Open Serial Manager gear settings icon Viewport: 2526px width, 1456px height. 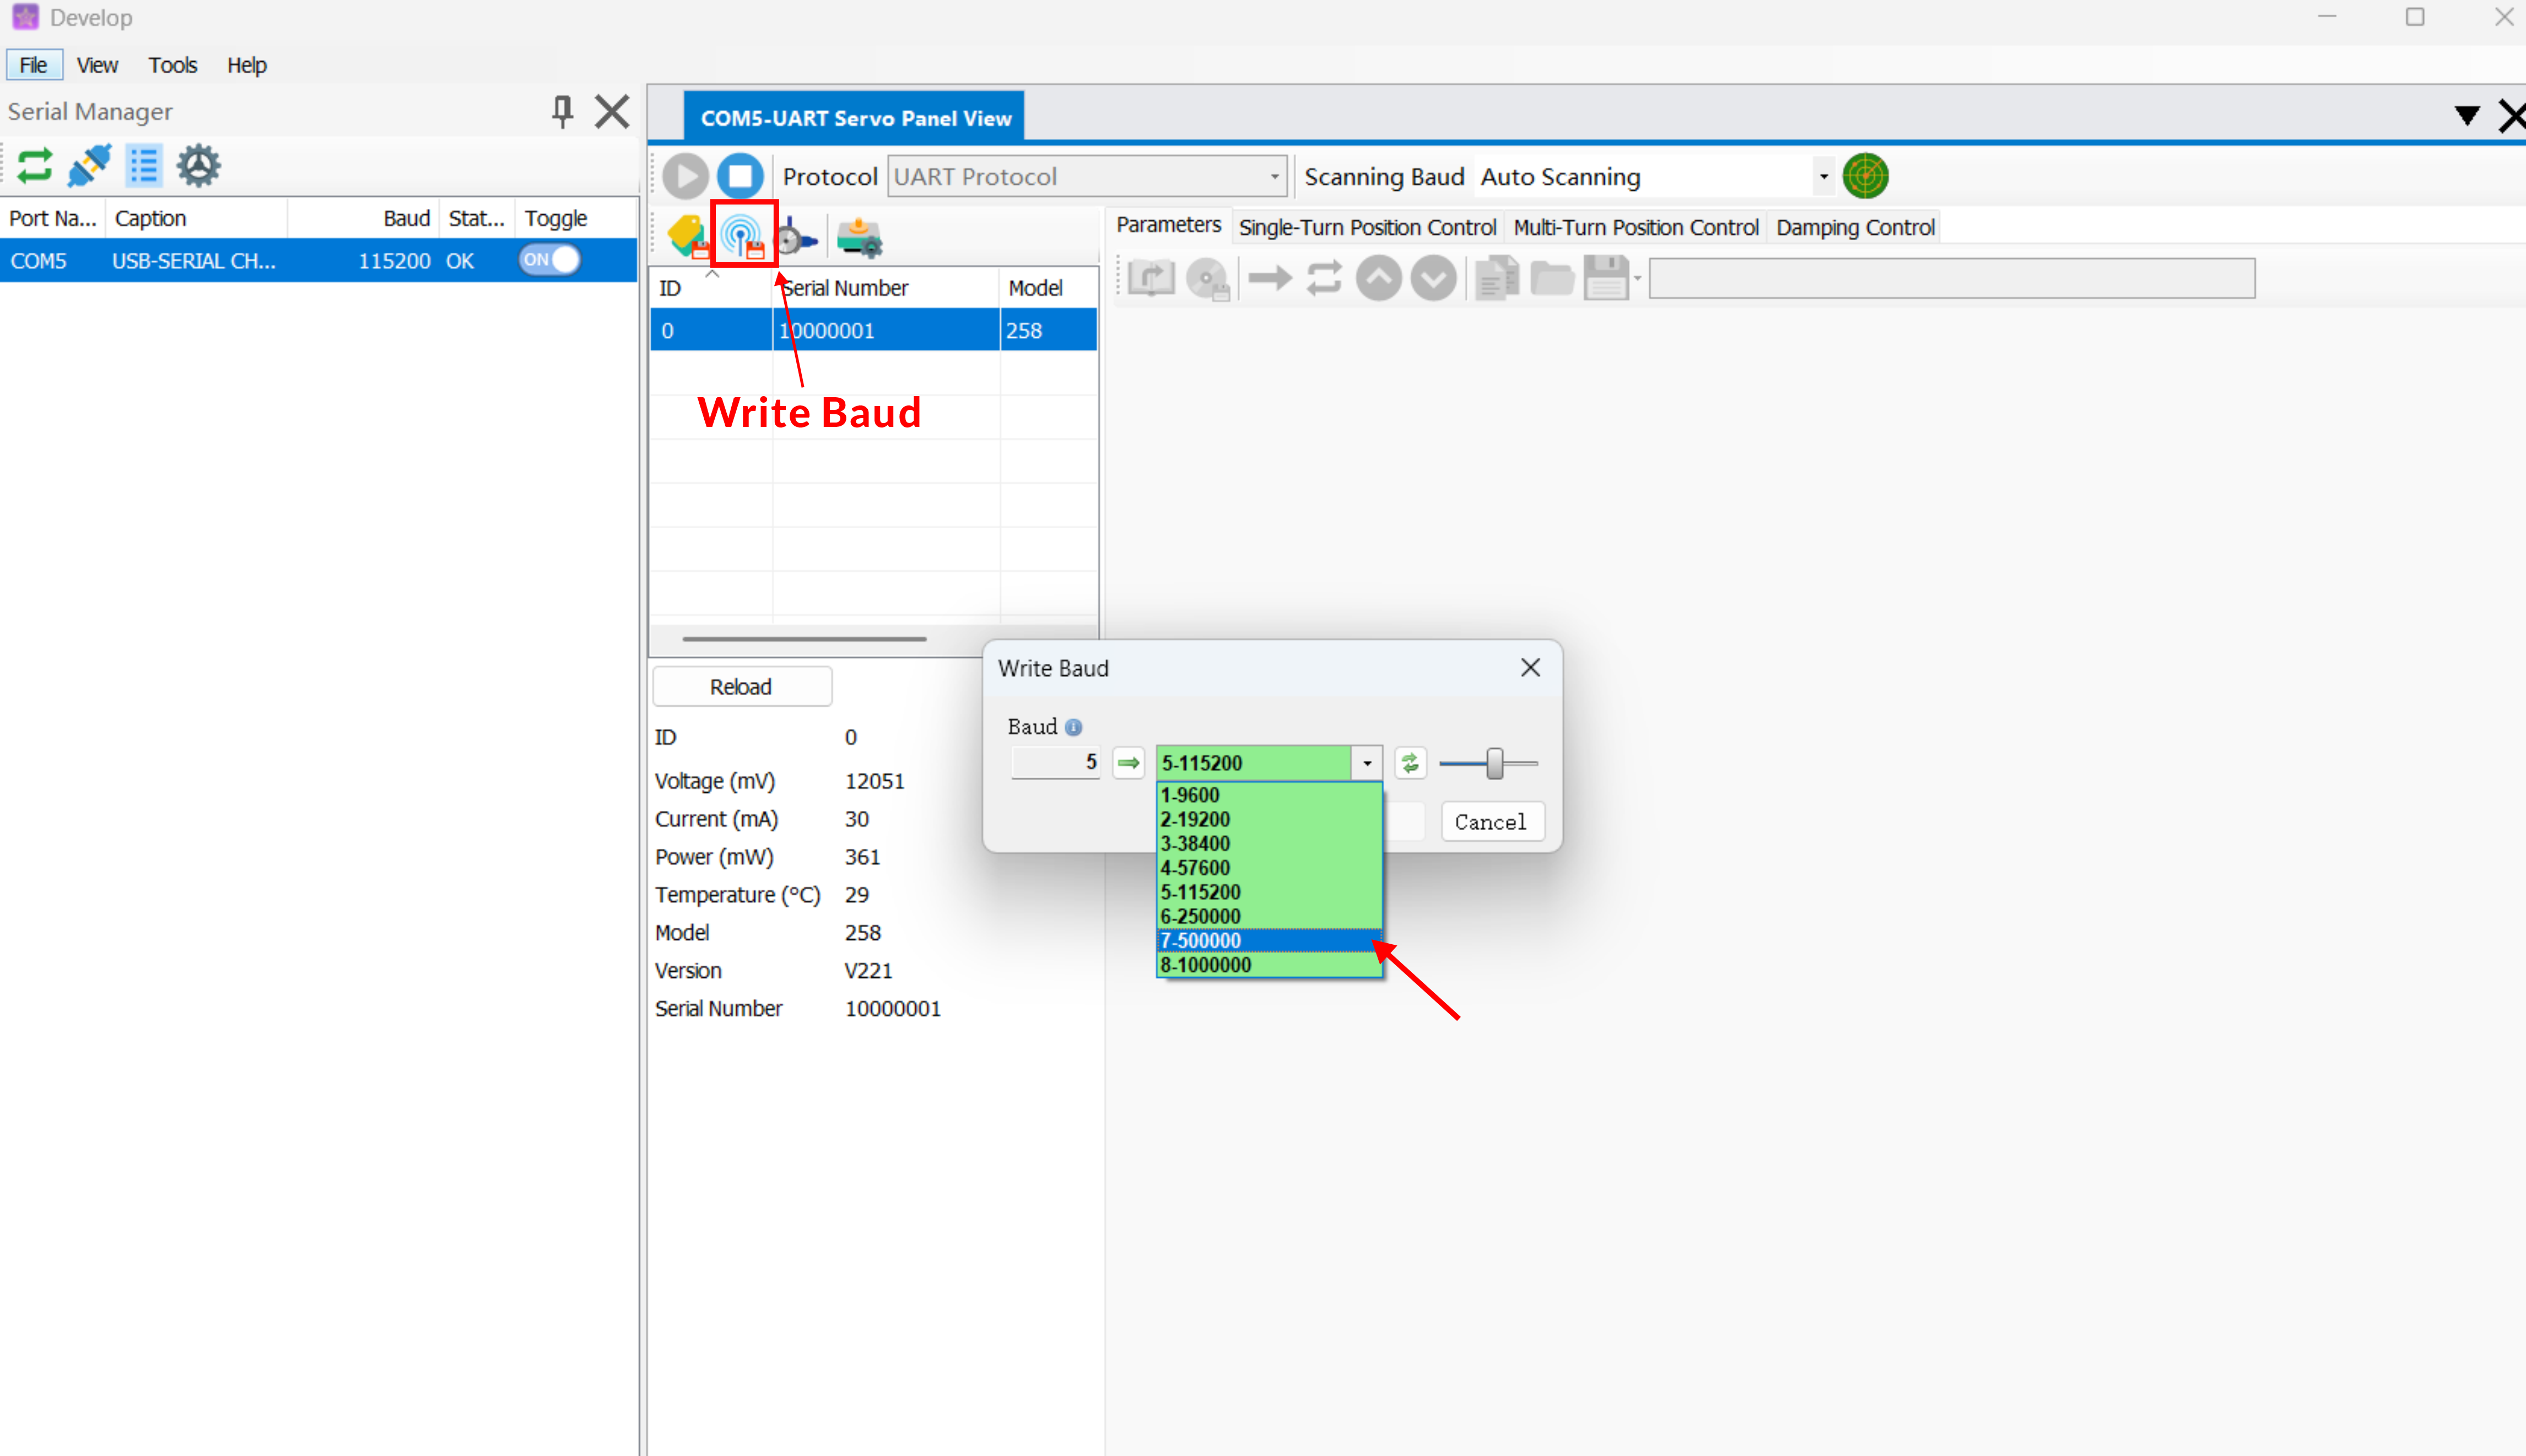pyautogui.click(x=198, y=165)
